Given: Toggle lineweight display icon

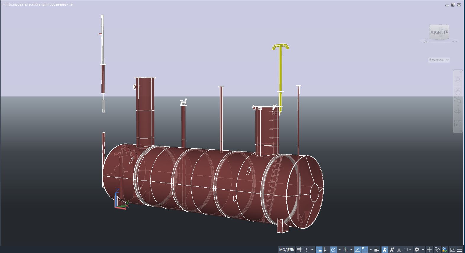Looking at the screenshot, I should [x=377, y=250].
